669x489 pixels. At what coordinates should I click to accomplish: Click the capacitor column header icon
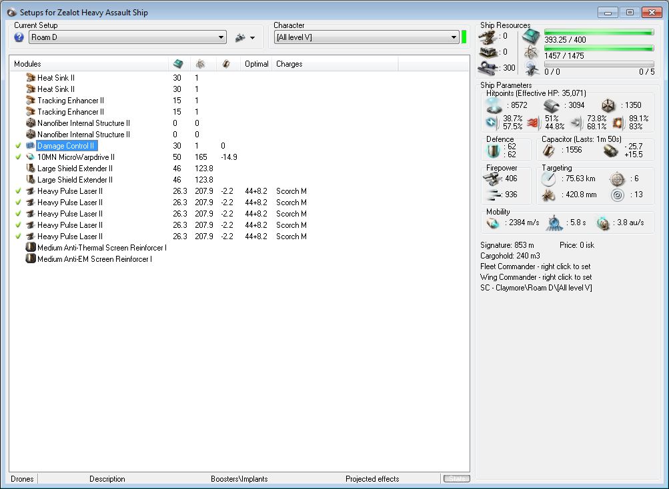[226, 64]
